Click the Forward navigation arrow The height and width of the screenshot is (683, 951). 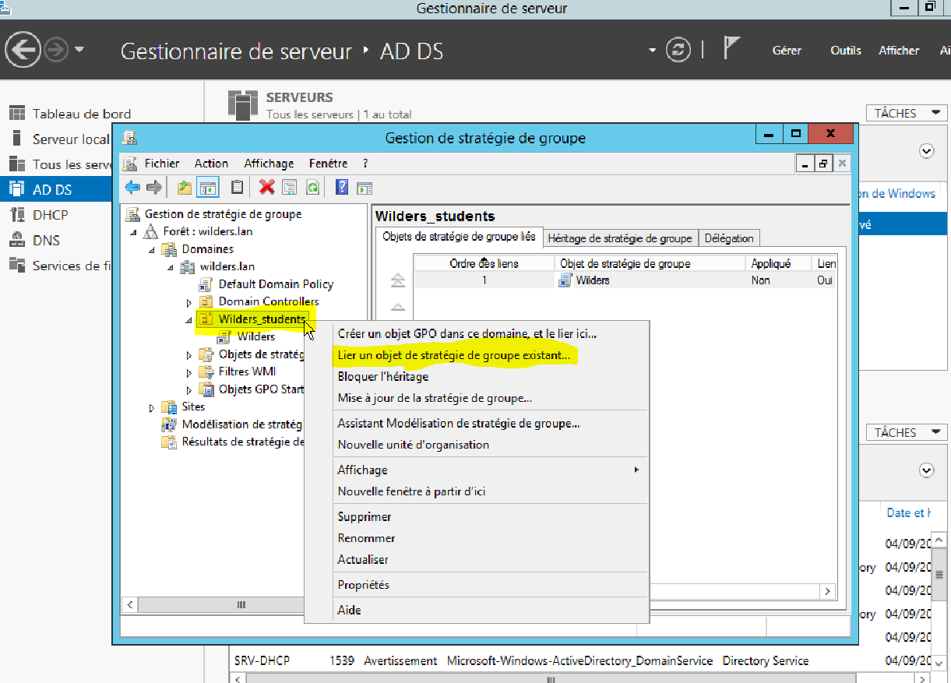click(153, 187)
